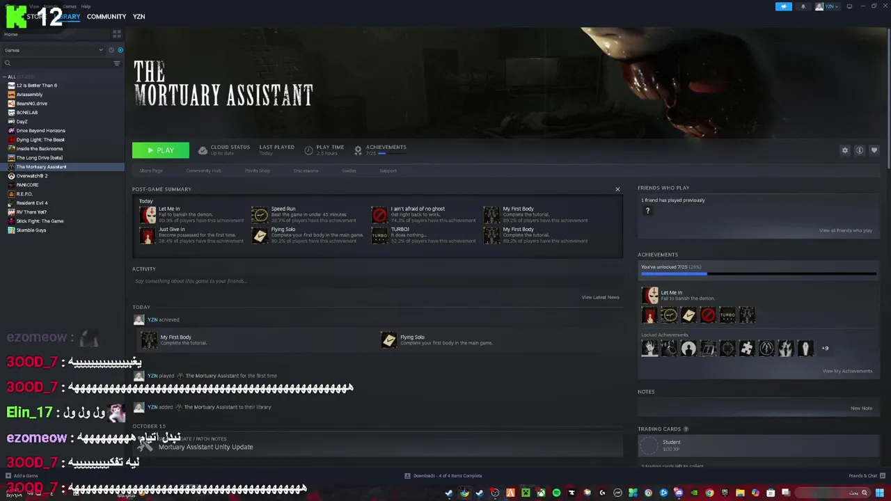Open game settings gear icon
The image size is (891, 501).
845,150
